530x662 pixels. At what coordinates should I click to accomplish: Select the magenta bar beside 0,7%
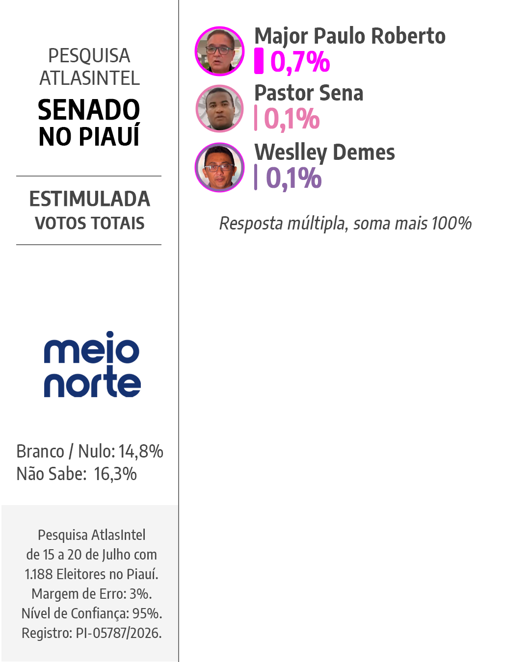[259, 61]
